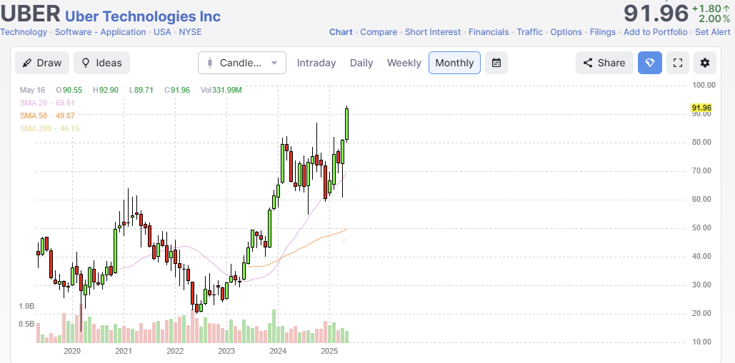
Task: Open the USA country link
Action: (162, 32)
